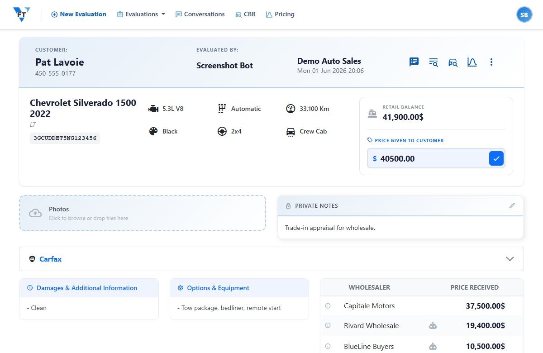Click the car search icon in header
543x353 pixels.
(x=453, y=62)
